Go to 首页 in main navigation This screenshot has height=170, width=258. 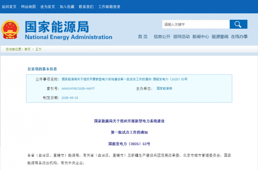point(143,36)
